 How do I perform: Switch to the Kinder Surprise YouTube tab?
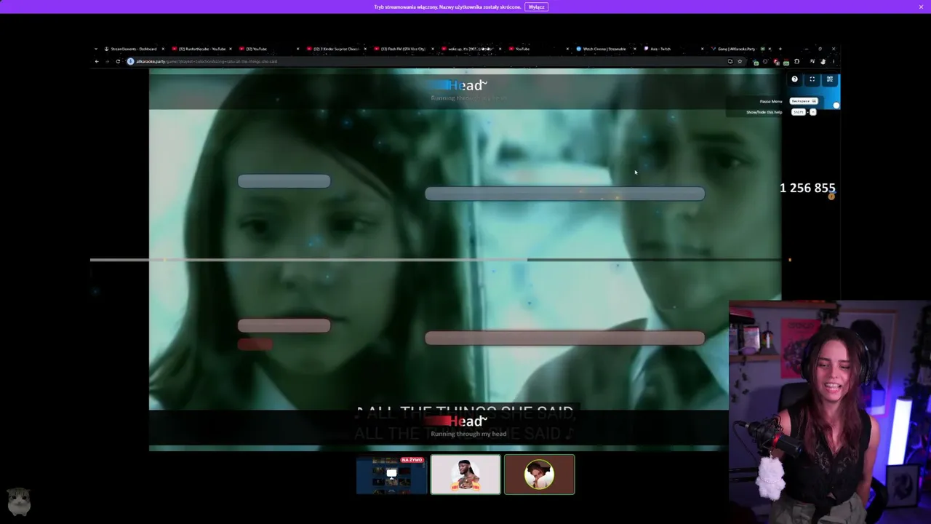[x=335, y=49]
